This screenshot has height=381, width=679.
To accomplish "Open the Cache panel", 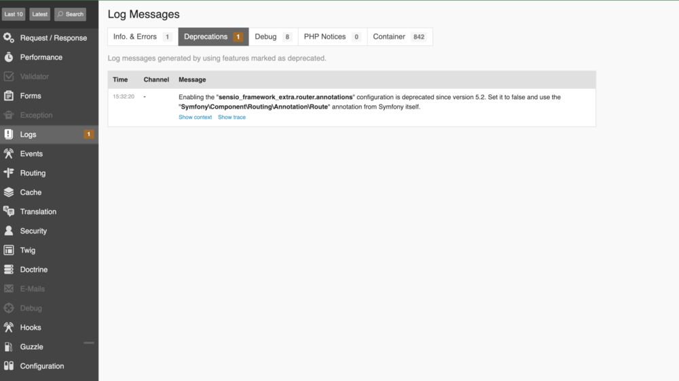I will pos(49,192).
